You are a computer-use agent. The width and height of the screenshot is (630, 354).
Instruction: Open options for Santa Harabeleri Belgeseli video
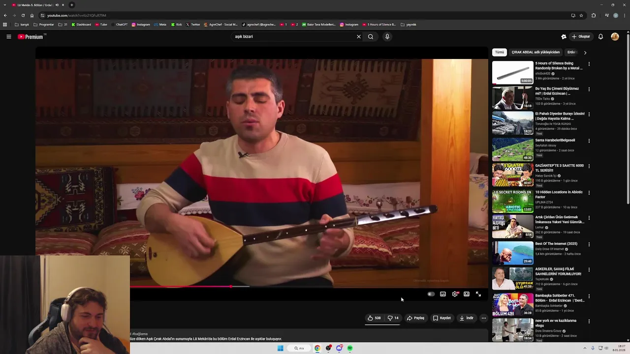click(589, 141)
